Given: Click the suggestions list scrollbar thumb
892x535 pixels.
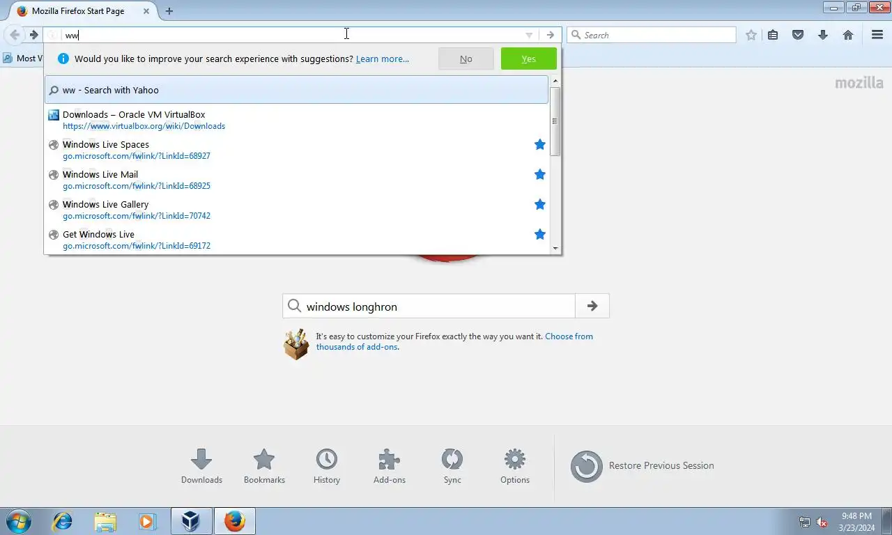Looking at the screenshot, I should pos(555,121).
